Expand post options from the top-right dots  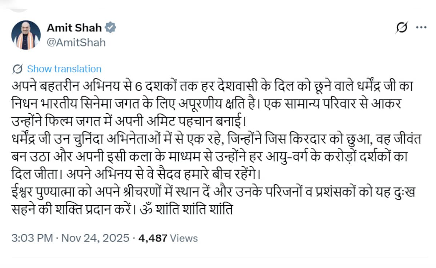(421, 27)
